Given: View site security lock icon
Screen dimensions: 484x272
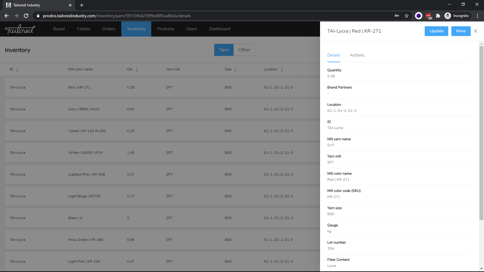Looking at the screenshot, I should coord(38,16).
